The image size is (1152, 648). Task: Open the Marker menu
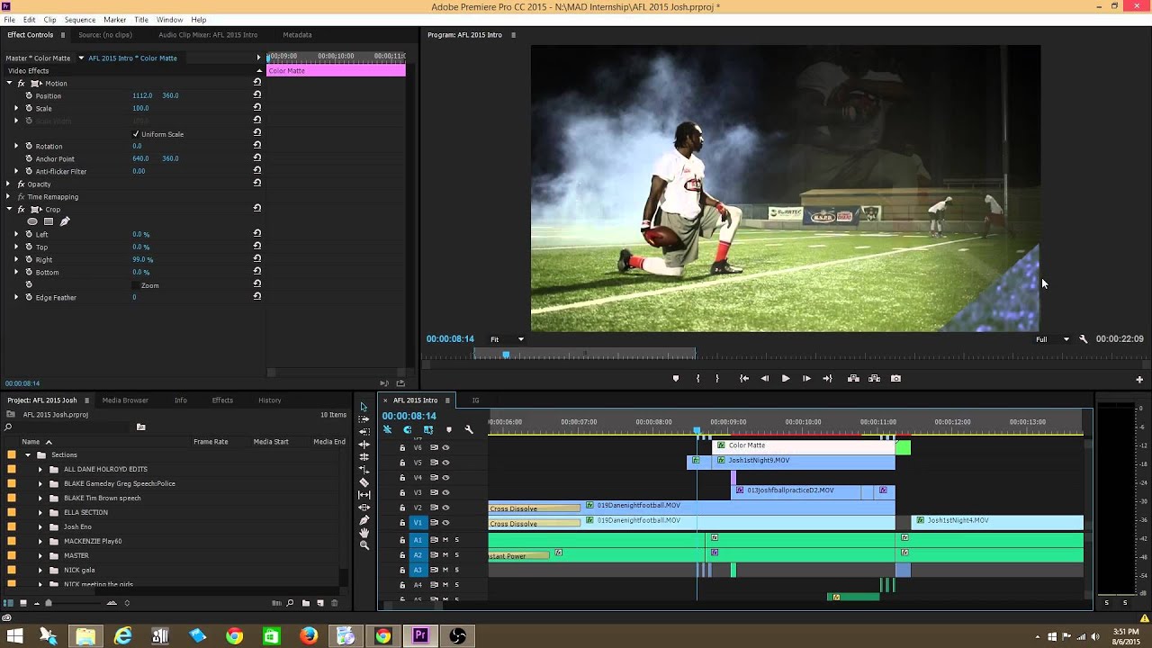point(115,20)
